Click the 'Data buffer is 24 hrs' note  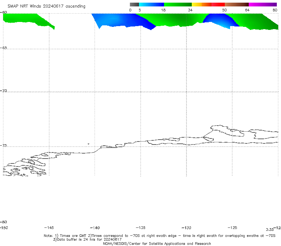[87, 240]
